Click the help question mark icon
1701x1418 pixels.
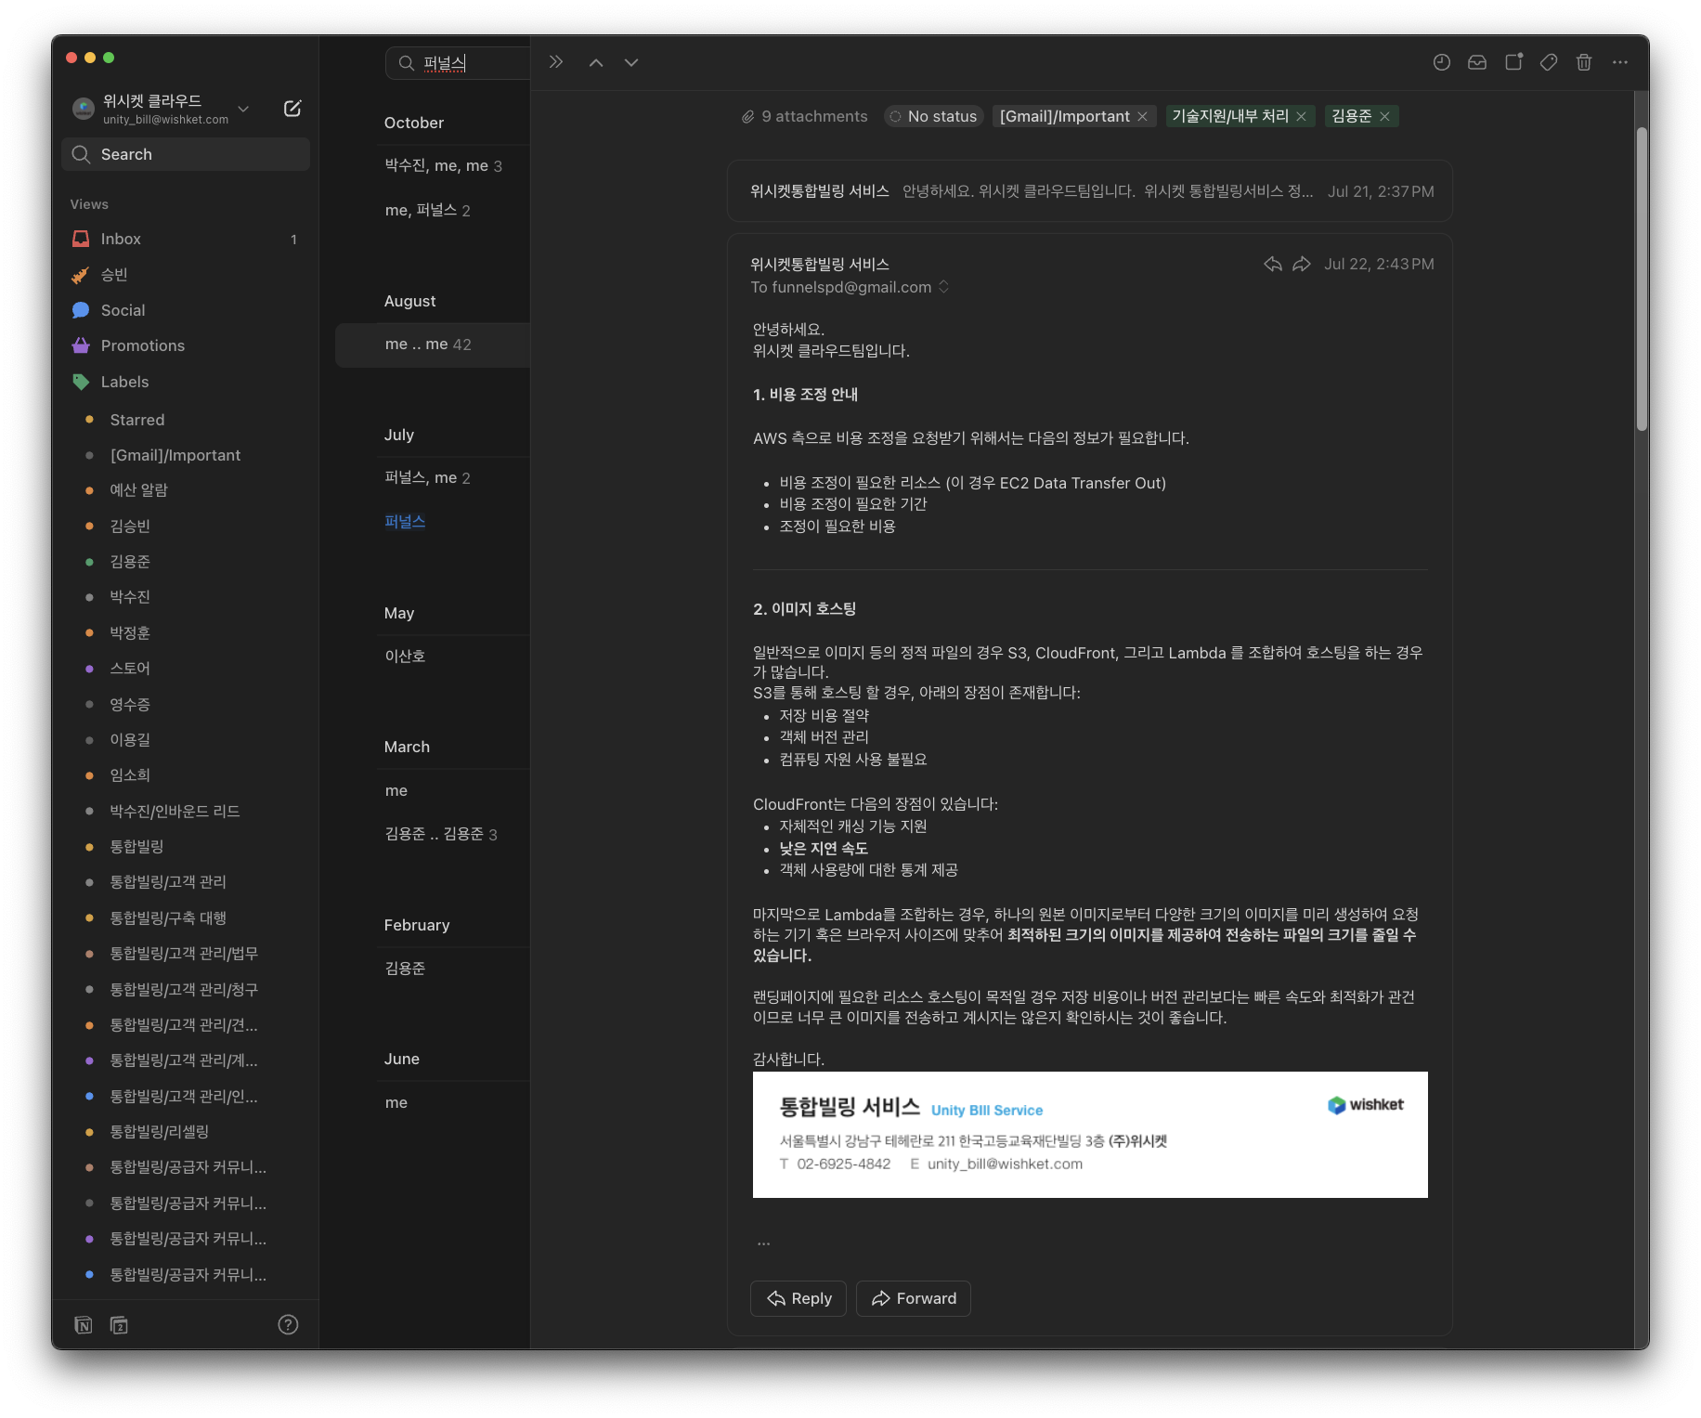click(288, 1324)
